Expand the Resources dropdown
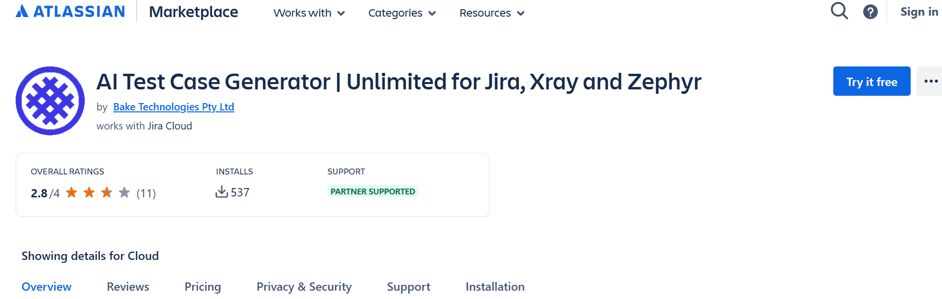This screenshot has height=299, width=942. click(x=492, y=13)
